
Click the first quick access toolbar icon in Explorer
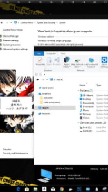[x=36, y=74]
